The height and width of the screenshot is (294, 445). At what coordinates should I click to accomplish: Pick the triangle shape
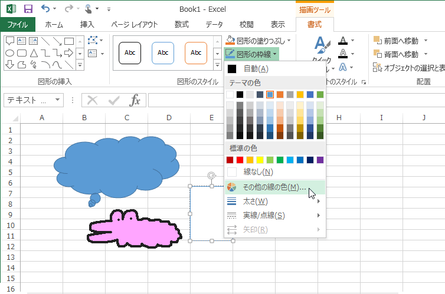[34, 53]
